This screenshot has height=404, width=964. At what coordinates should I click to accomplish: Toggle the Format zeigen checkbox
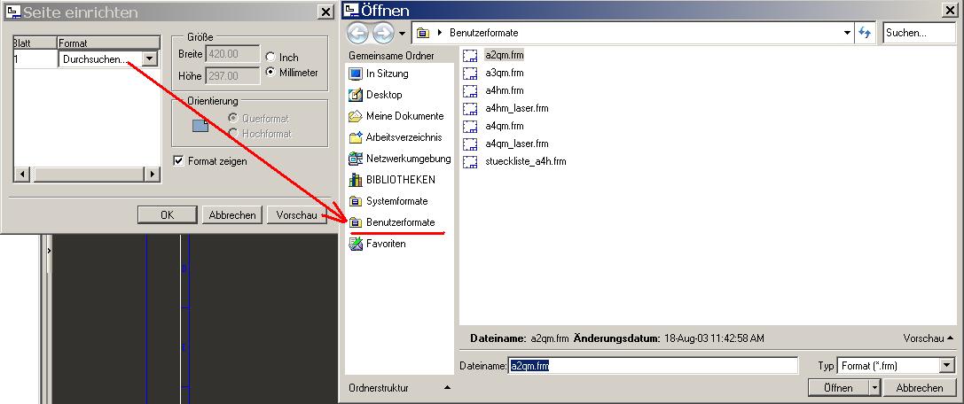179,161
